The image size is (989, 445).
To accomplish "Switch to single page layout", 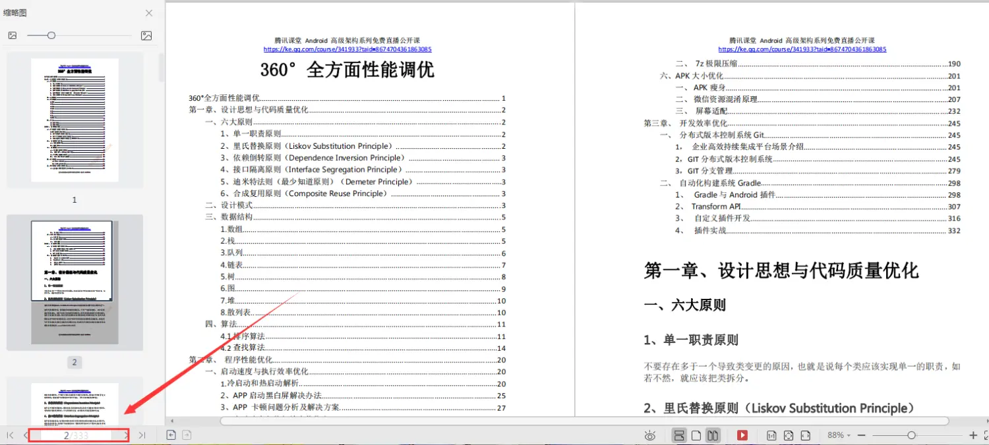I will (696, 435).
